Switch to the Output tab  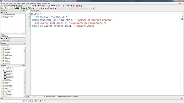[33, 11]
